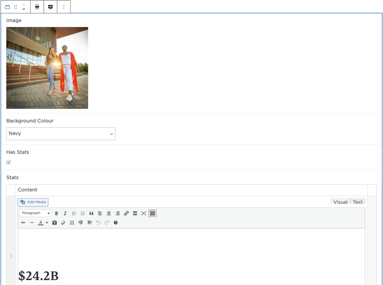Toggle bold formatting in the editor
Viewport: 383px width, 285px height.
[56, 213]
